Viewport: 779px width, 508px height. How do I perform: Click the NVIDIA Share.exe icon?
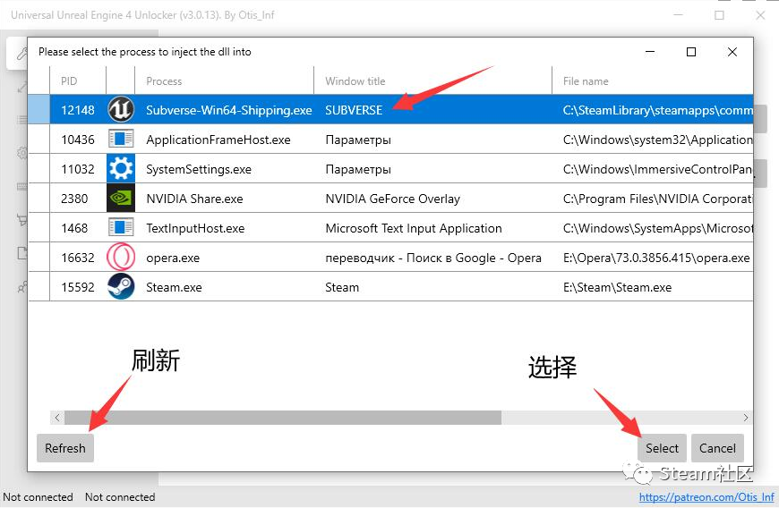point(121,199)
